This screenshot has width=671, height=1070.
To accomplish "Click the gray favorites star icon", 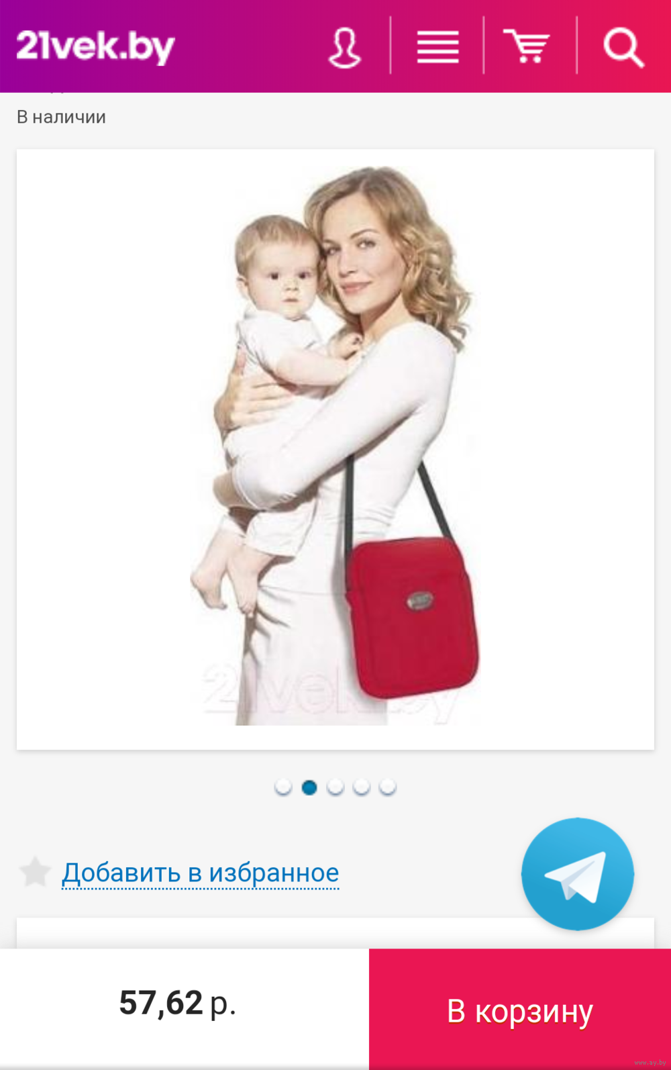I will pyautogui.click(x=35, y=872).
